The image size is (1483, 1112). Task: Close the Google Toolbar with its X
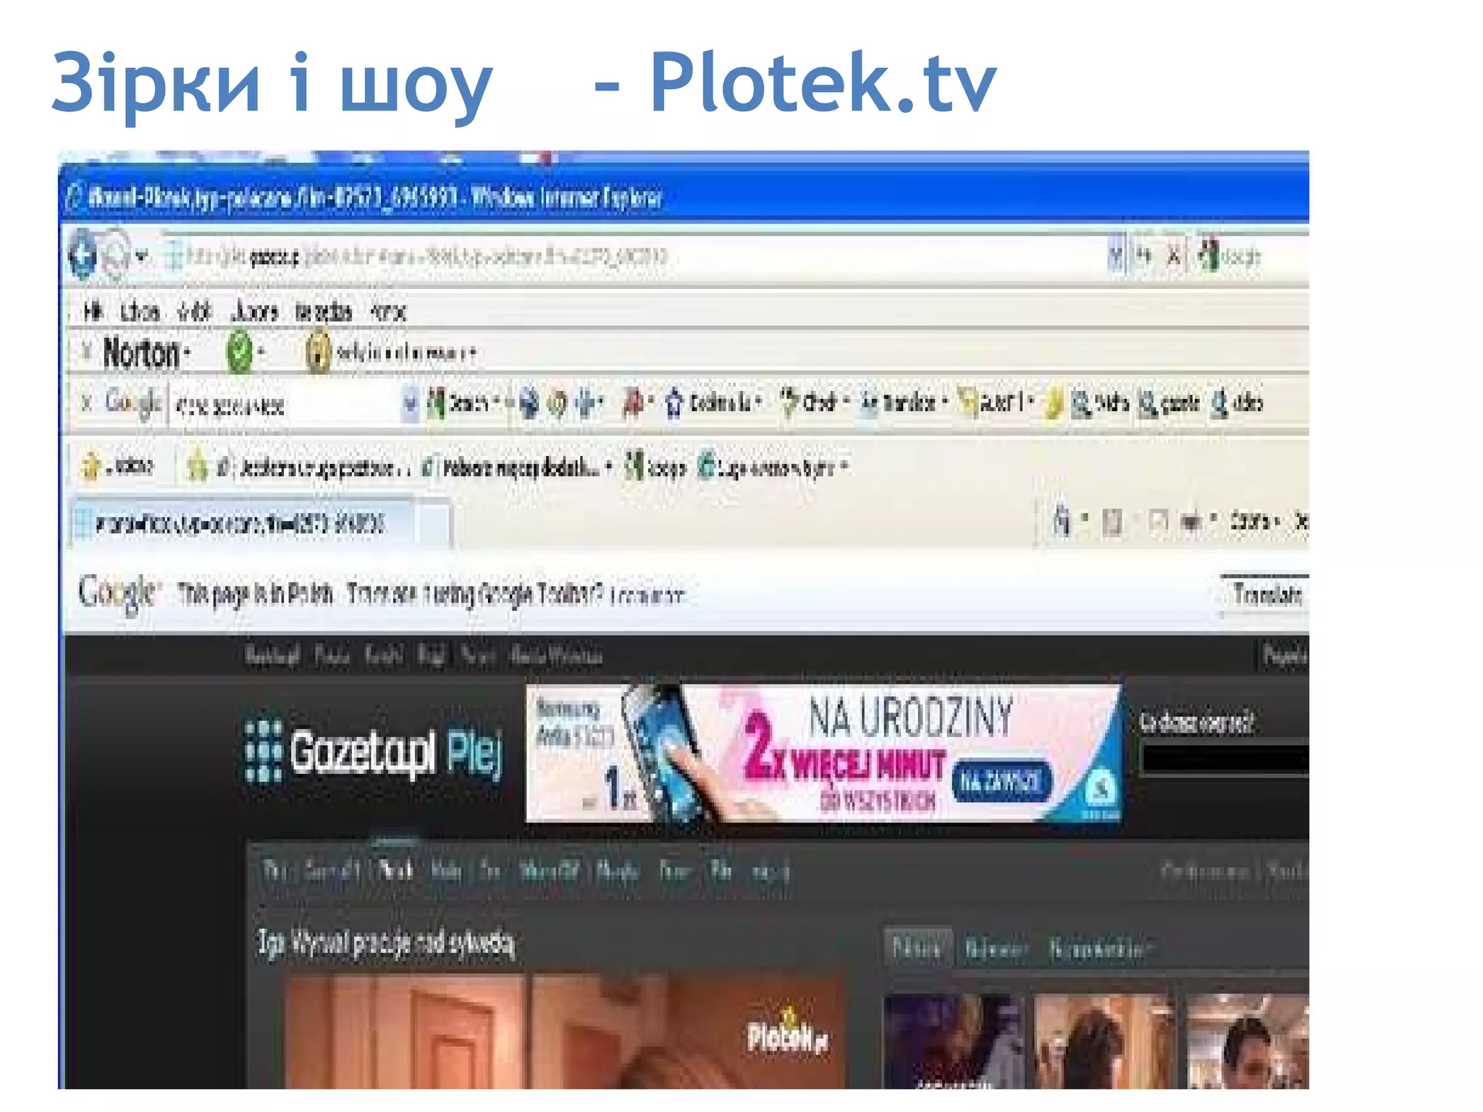(86, 403)
